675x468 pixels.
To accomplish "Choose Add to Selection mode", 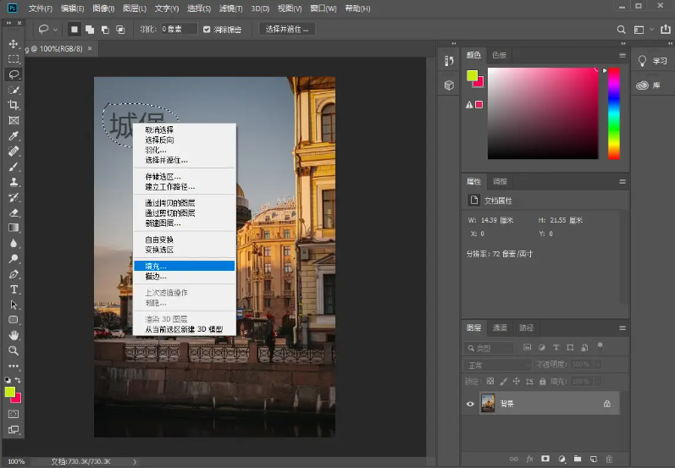I will pyautogui.click(x=90, y=30).
